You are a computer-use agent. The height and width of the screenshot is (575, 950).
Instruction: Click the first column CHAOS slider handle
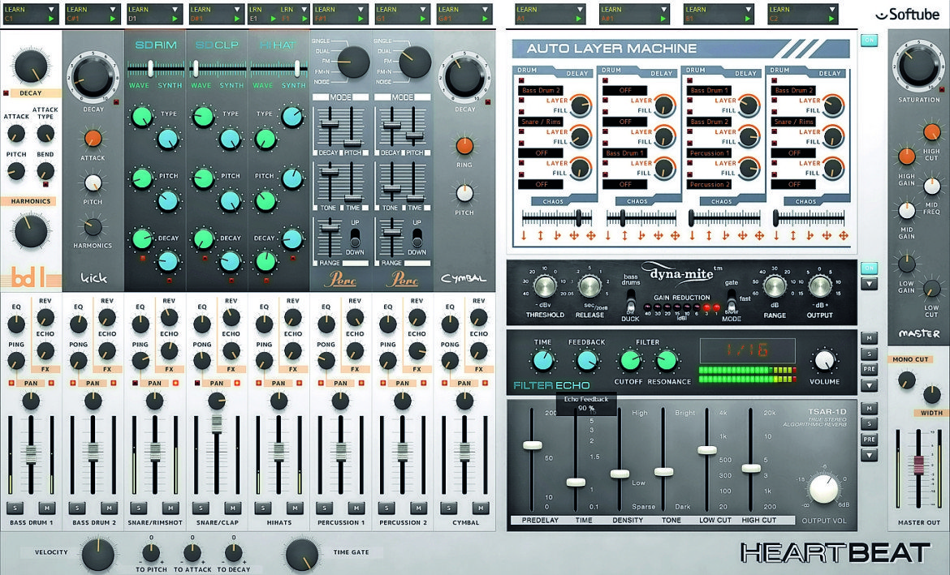pos(579,217)
